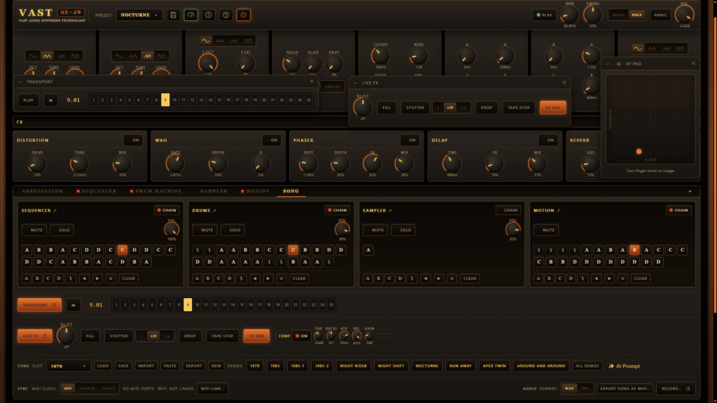Click the main window vertical scrollbar

714,164
